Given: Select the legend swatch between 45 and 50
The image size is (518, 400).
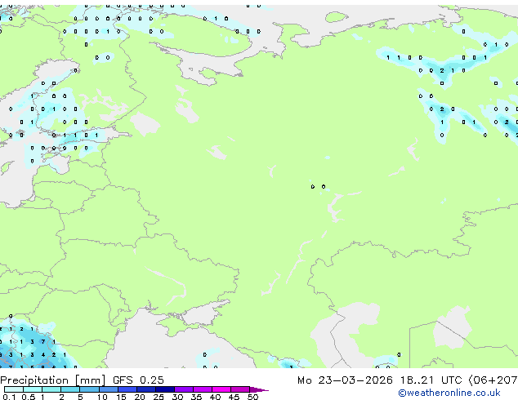Looking at the screenshot, I should [240, 389].
